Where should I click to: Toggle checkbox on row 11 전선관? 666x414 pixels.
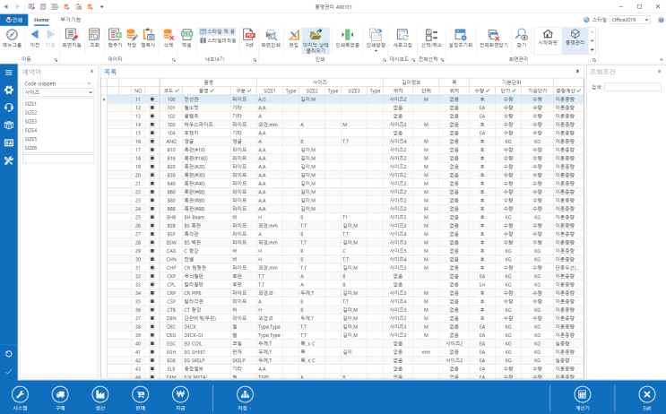152,99
